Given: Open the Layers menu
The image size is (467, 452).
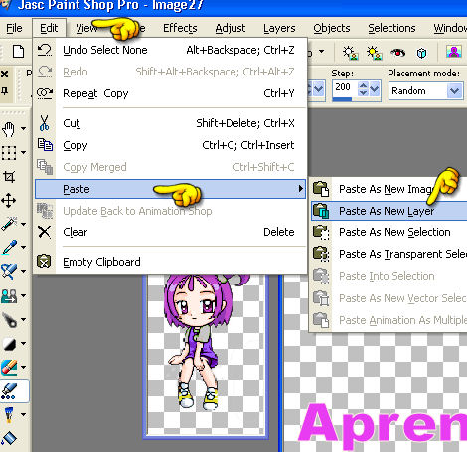Looking at the screenshot, I should pos(279,28).
